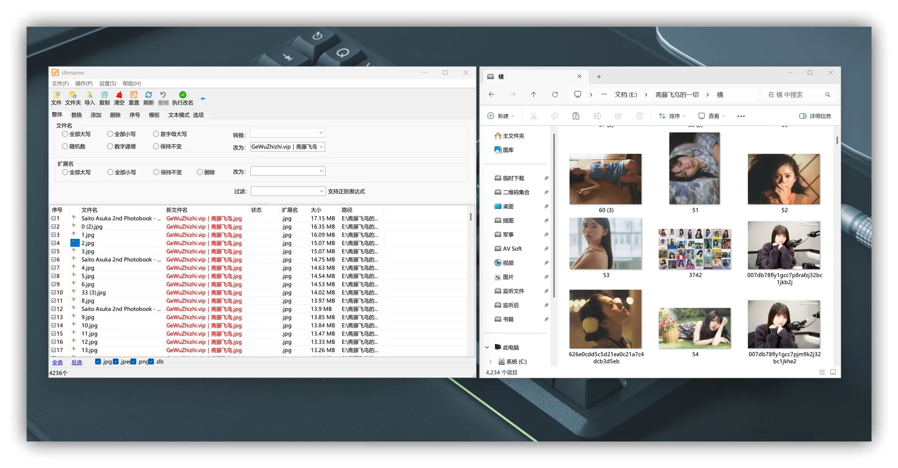Click the 重置 reset icon
The width and height of the screenshot is (898, 468).
pos(134,95)
